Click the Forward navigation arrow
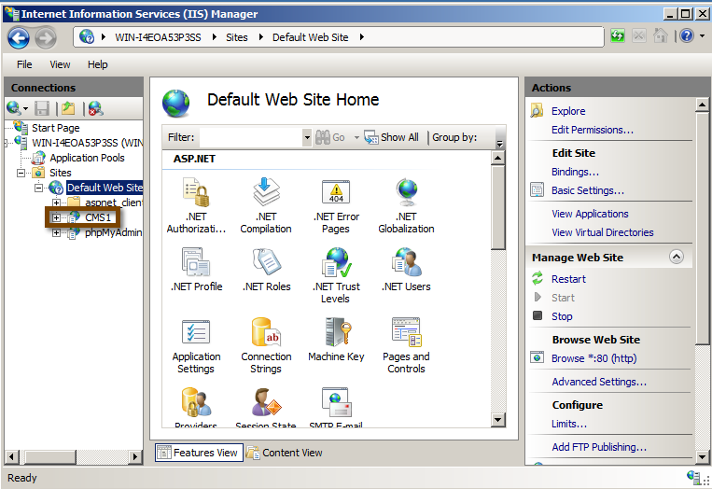This screenshot has width=712, height=489. click(46, 37)
